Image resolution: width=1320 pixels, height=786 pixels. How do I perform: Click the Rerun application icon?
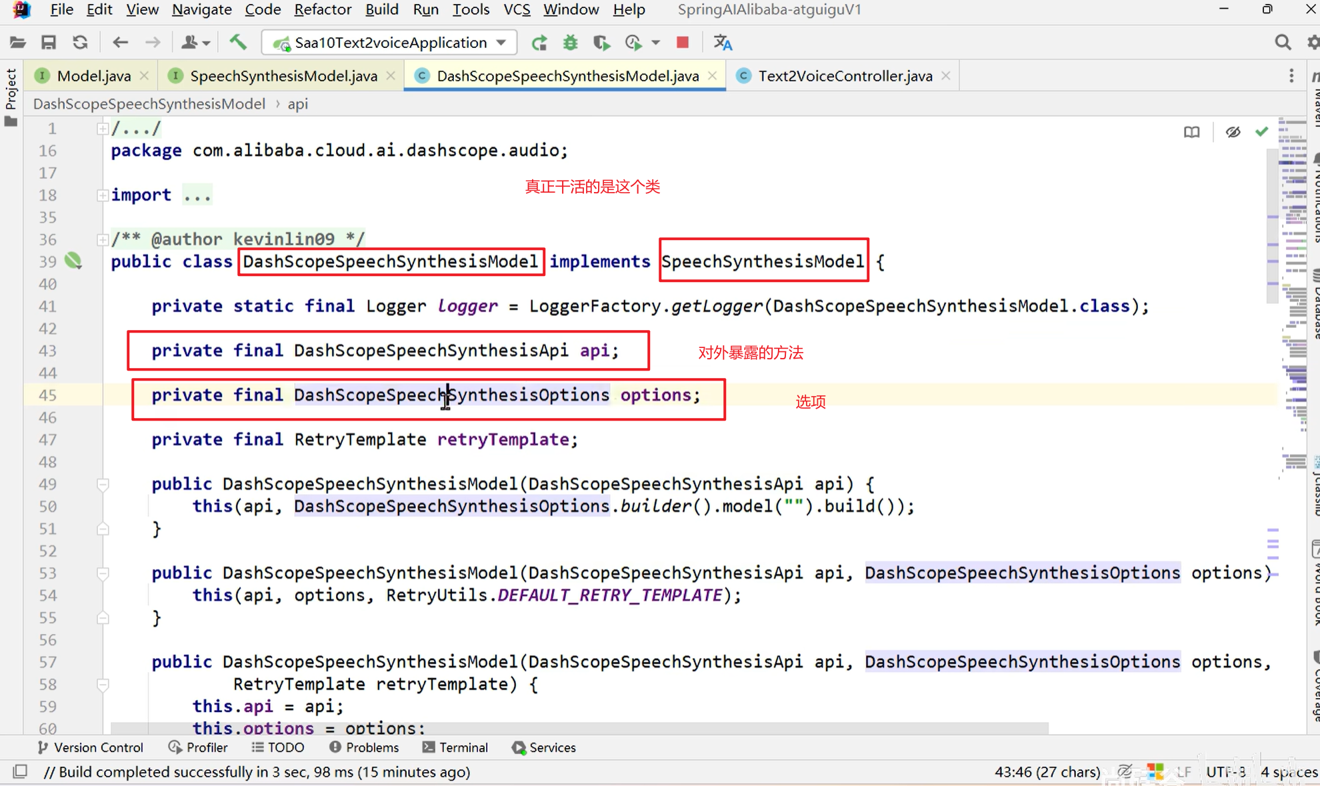coord(539,43)
